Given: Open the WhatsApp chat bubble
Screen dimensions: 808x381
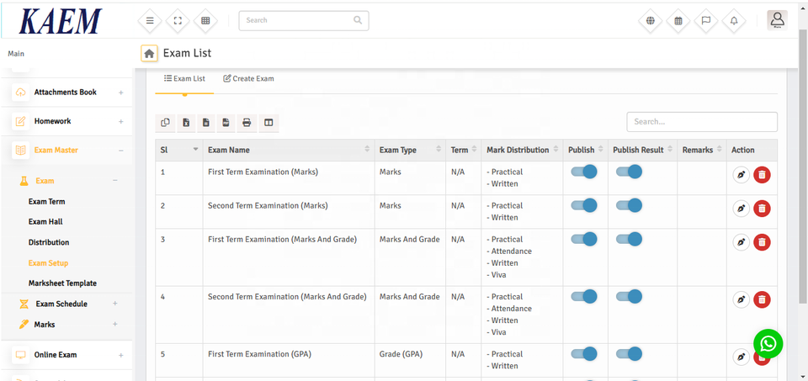Looking at the screenshot, I should point(768,343).
